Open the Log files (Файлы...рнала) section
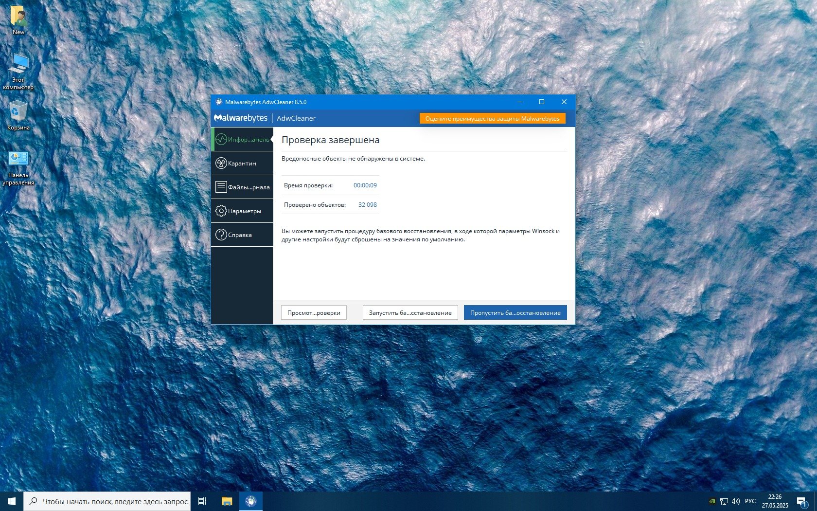 point(242,187)
